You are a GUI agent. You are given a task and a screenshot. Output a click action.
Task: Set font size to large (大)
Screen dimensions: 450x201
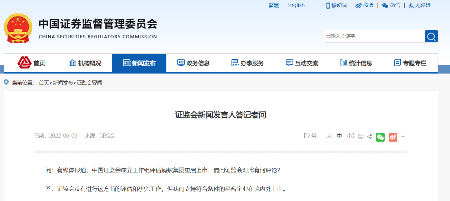click(x=329, y=136)
